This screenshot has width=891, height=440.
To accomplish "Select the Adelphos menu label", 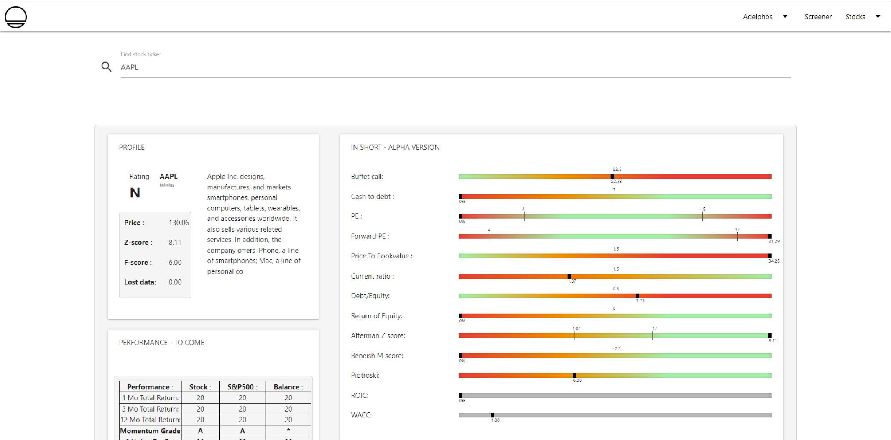I will coord(757,17).
